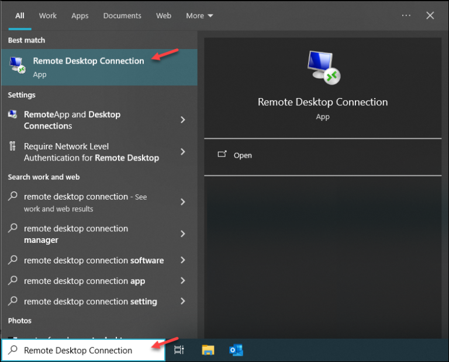Screen dimensions: 449x362
Task: Switch to the Work tab
Action: point(48,16)
